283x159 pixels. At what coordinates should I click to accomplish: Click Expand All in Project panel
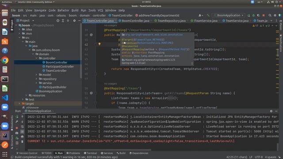pos(63,21)
